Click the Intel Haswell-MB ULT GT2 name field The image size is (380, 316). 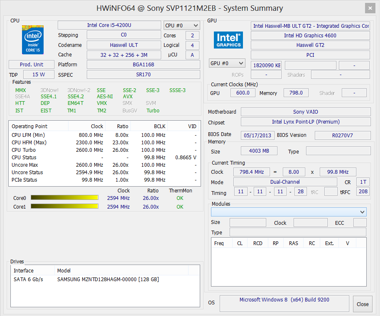(x=310, y=26)
